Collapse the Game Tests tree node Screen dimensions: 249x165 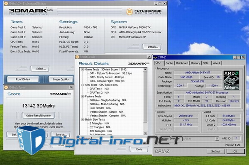[83, 70]
